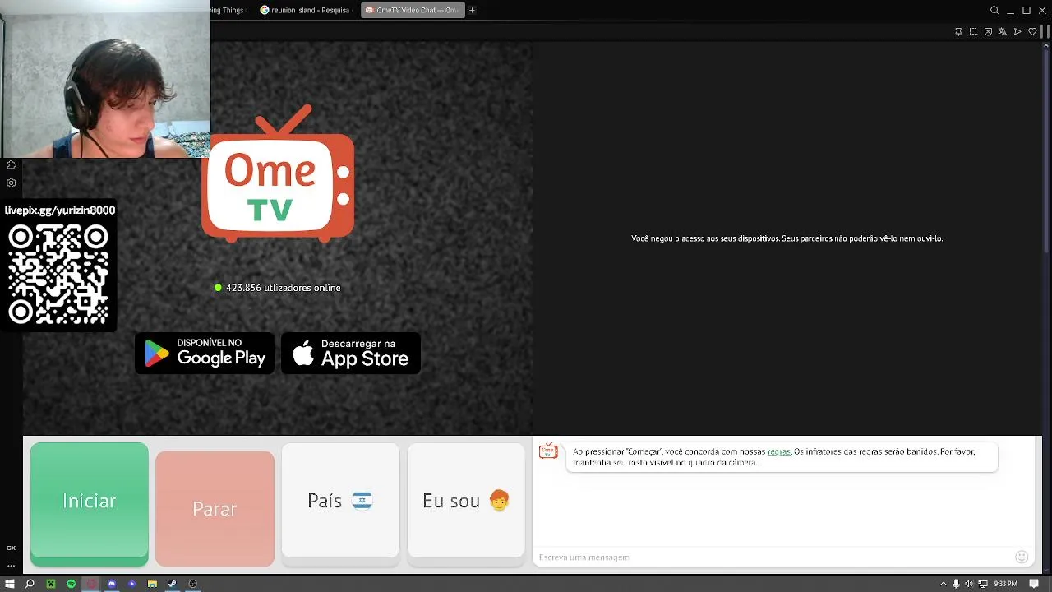Screen dimensions: 1052x592
Task: Open Windows taskbar search
Action: pos(30,584)
